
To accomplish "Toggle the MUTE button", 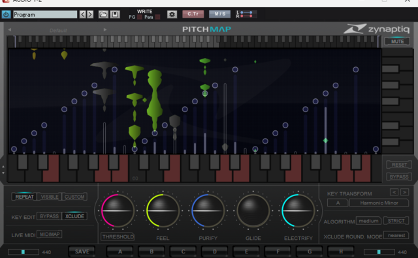I will pos(397,42).
